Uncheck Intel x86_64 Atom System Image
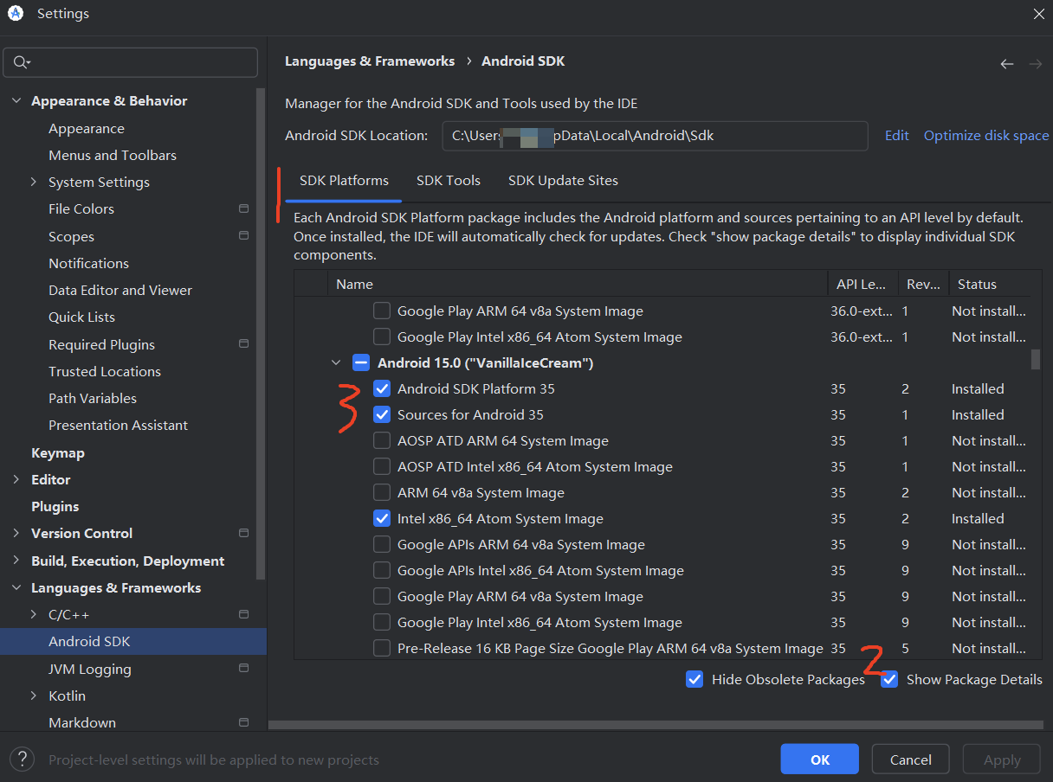Screen dimensions: 1053x782 click(382, 518)
